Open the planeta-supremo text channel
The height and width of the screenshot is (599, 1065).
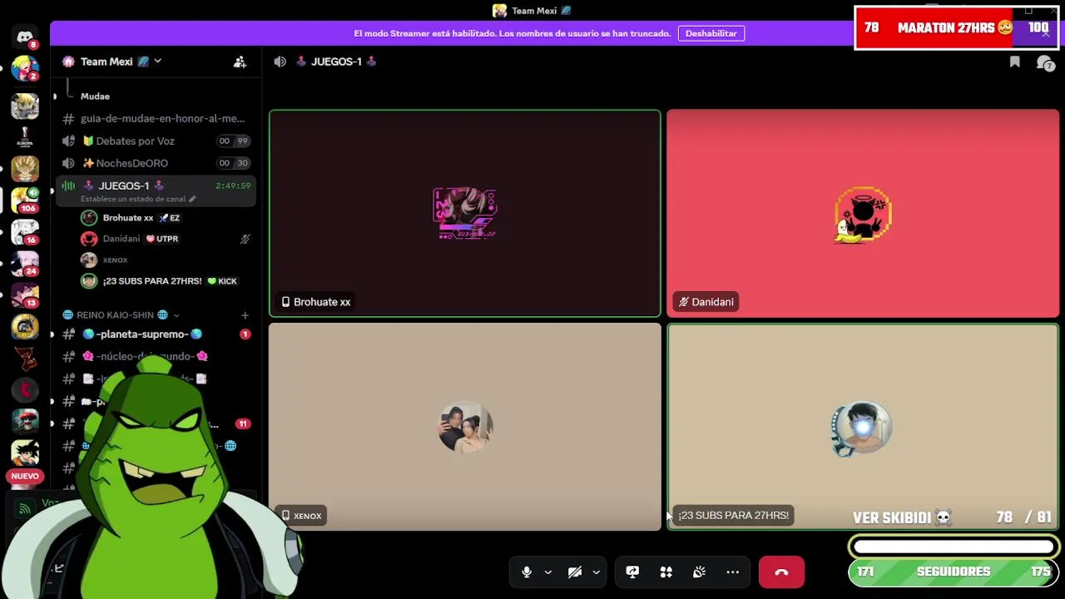[156, 334]
